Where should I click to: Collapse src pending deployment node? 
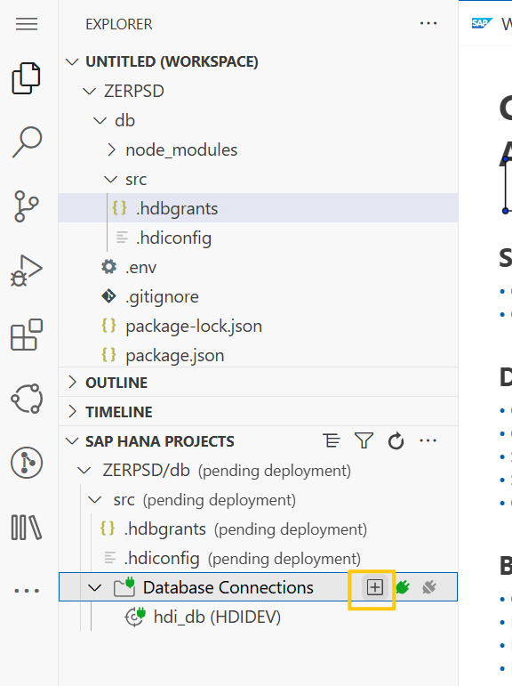pyautogui.click(x=94, y=500)
